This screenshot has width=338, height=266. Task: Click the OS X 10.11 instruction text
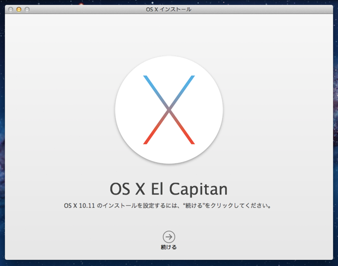click(167, 206)
